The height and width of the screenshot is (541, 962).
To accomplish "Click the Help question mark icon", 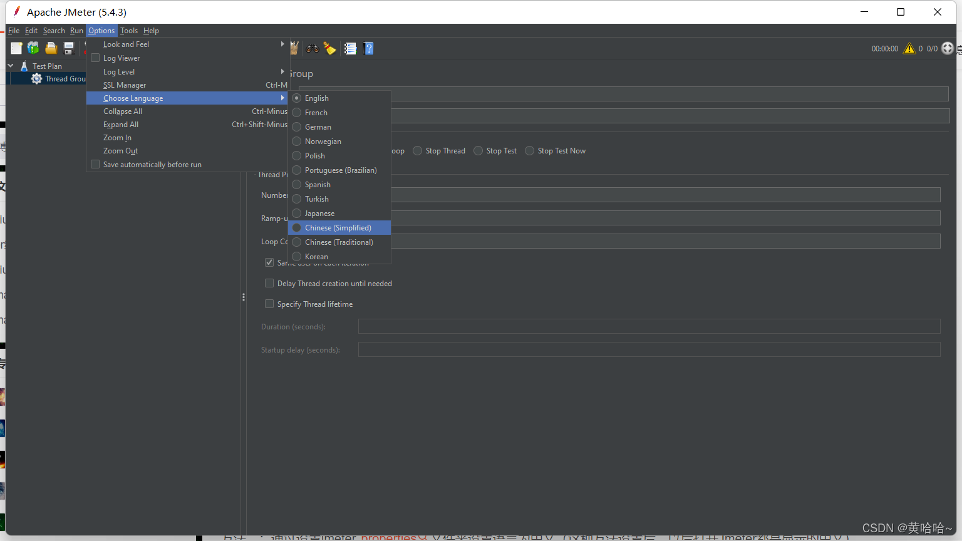I will tap(368, 48).
